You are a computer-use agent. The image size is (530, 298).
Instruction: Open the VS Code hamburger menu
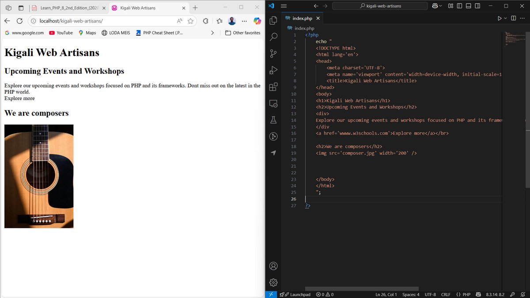coord(284,6)
